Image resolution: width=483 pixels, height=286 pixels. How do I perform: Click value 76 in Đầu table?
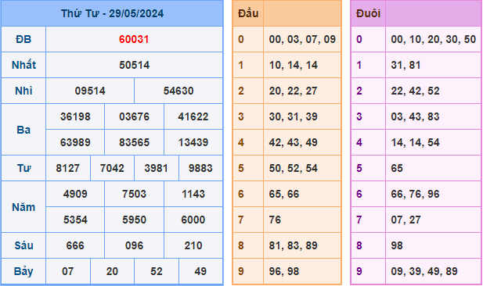(275, 220)
